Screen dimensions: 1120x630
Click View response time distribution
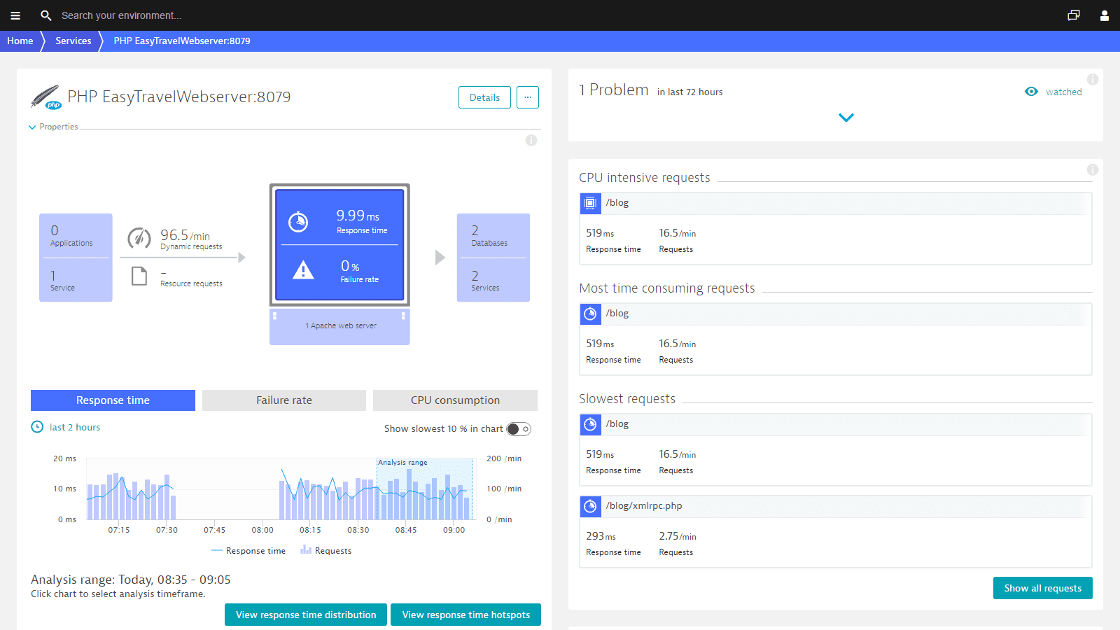tap(306, 615)
